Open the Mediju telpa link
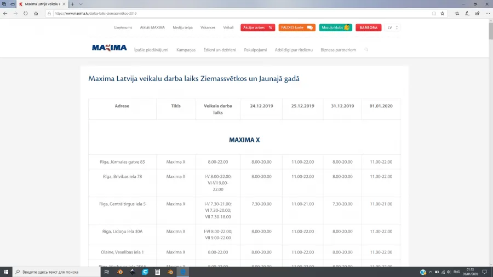 coord(182,27)
